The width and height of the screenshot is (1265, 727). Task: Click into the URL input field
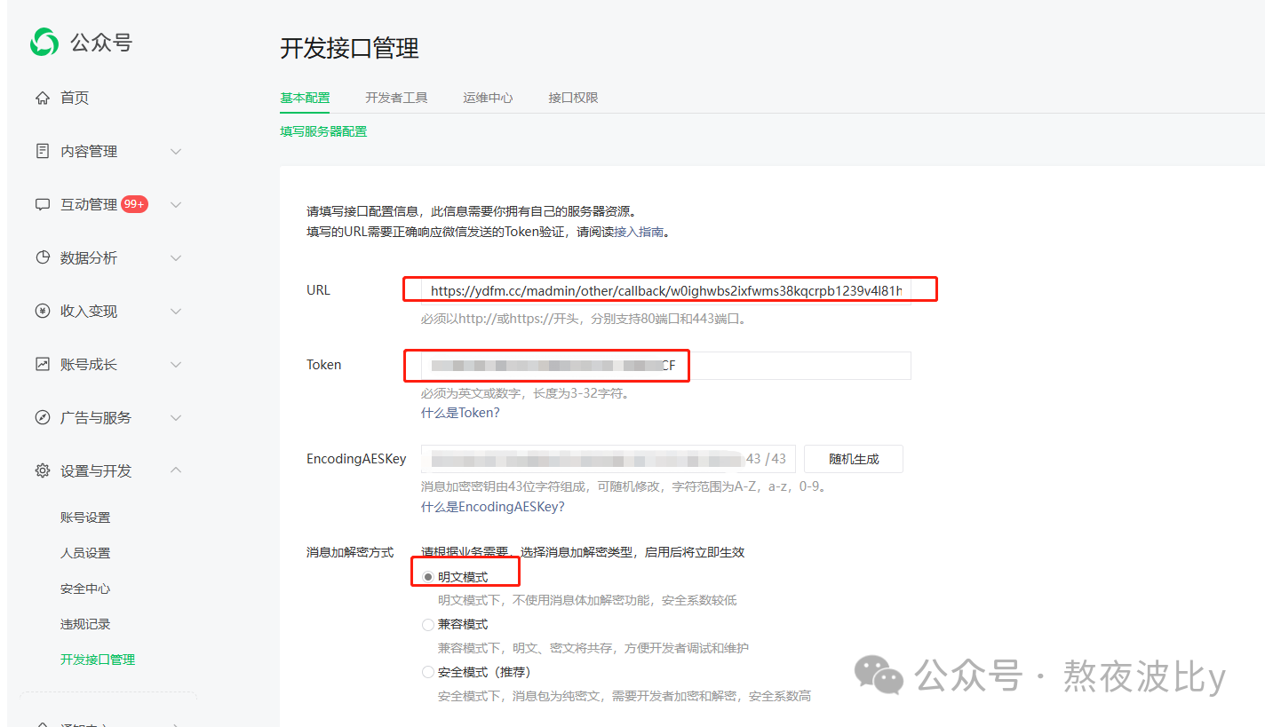tap(664, 290)
